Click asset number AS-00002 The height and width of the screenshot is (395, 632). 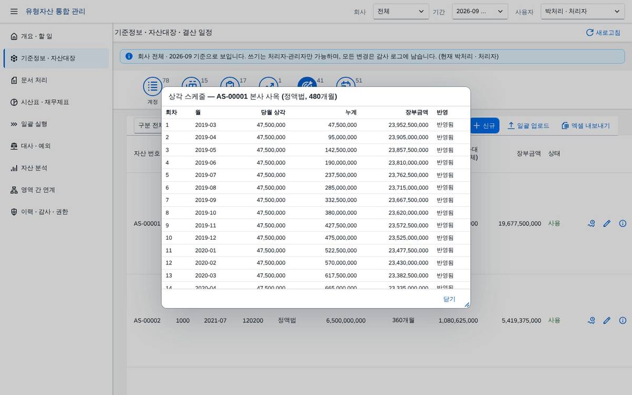click(x=147, y=320)
